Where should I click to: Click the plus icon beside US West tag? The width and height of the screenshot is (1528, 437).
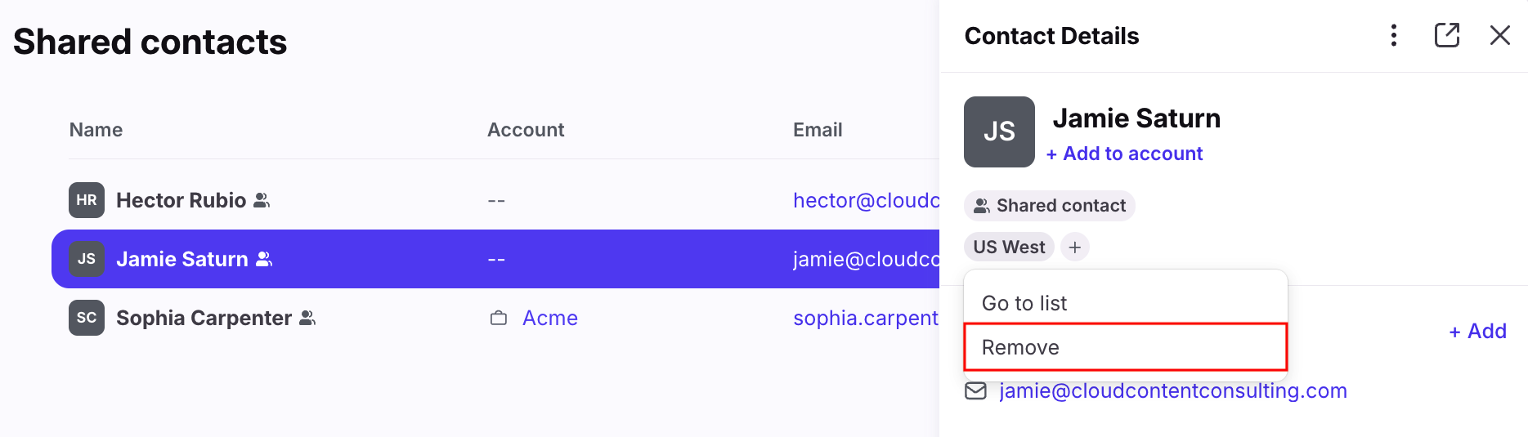pos(1075,247)
